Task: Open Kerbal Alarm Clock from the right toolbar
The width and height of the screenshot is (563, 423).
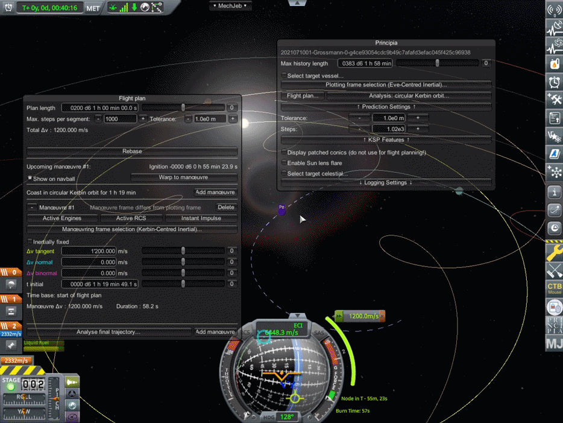Action: (555, 81)
